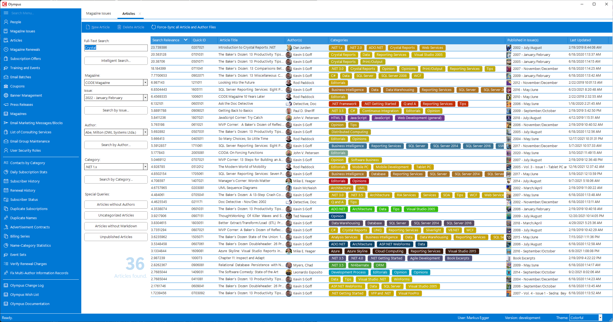Click the Duplicate Subscriptions copy icon
This screenshot has height=322, width=613.
point(6,209)
